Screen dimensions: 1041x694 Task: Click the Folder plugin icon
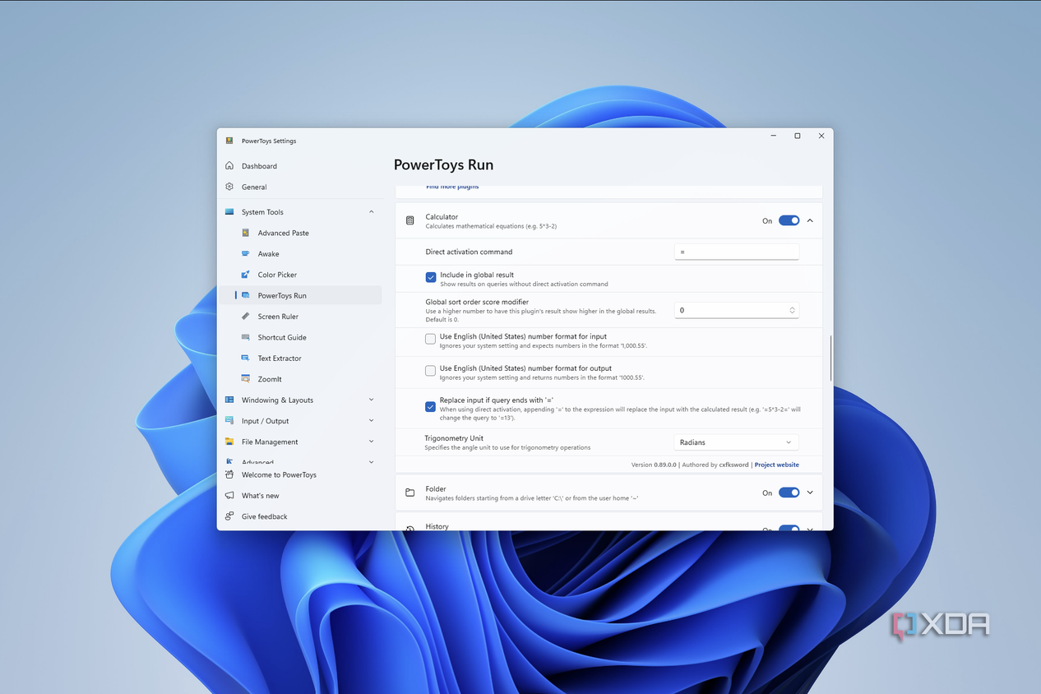point(410,493)
